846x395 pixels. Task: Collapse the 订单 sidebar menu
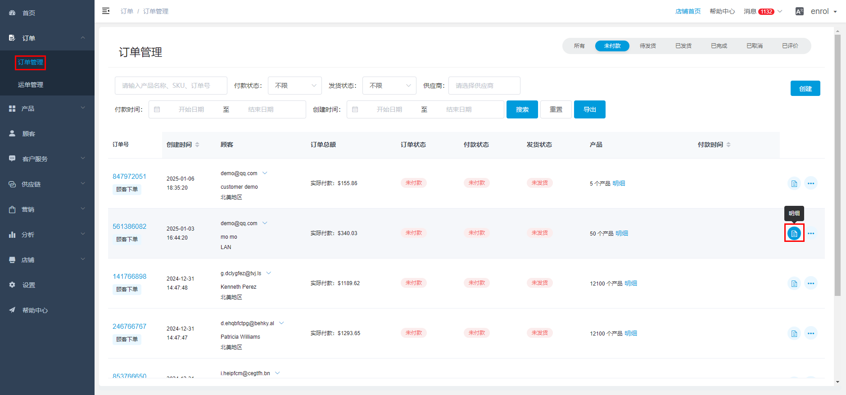click(x=83, y=38)
